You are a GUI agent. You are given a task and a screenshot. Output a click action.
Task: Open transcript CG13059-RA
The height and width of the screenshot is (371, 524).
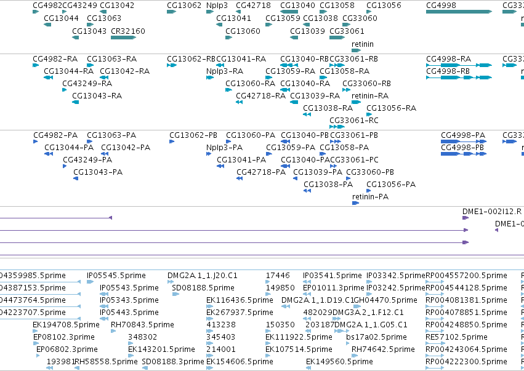pos(291,71)
